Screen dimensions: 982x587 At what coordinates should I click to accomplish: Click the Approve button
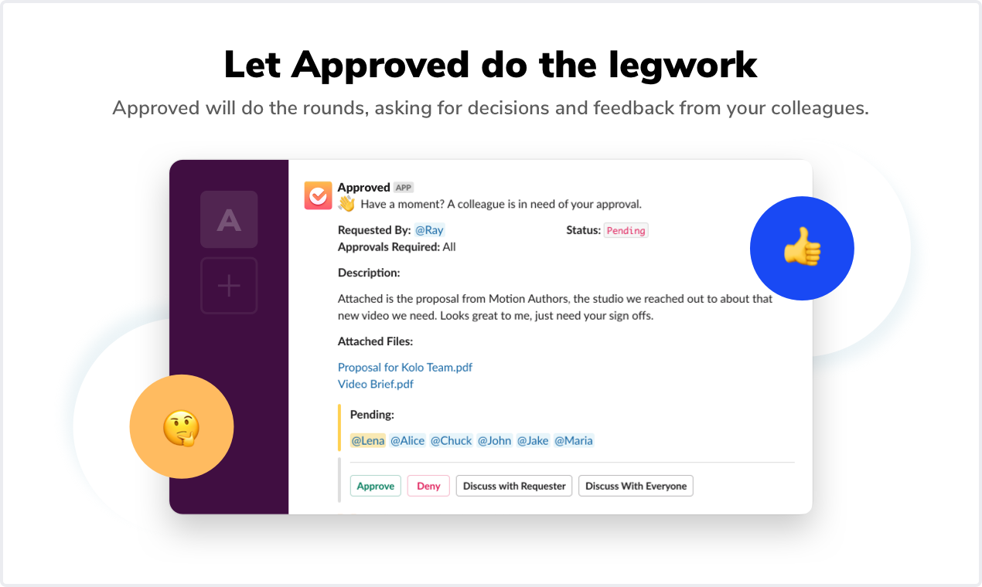coord(375,486)
